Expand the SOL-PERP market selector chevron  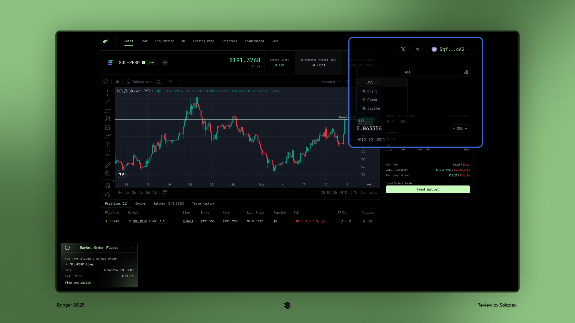coord(165,63)
